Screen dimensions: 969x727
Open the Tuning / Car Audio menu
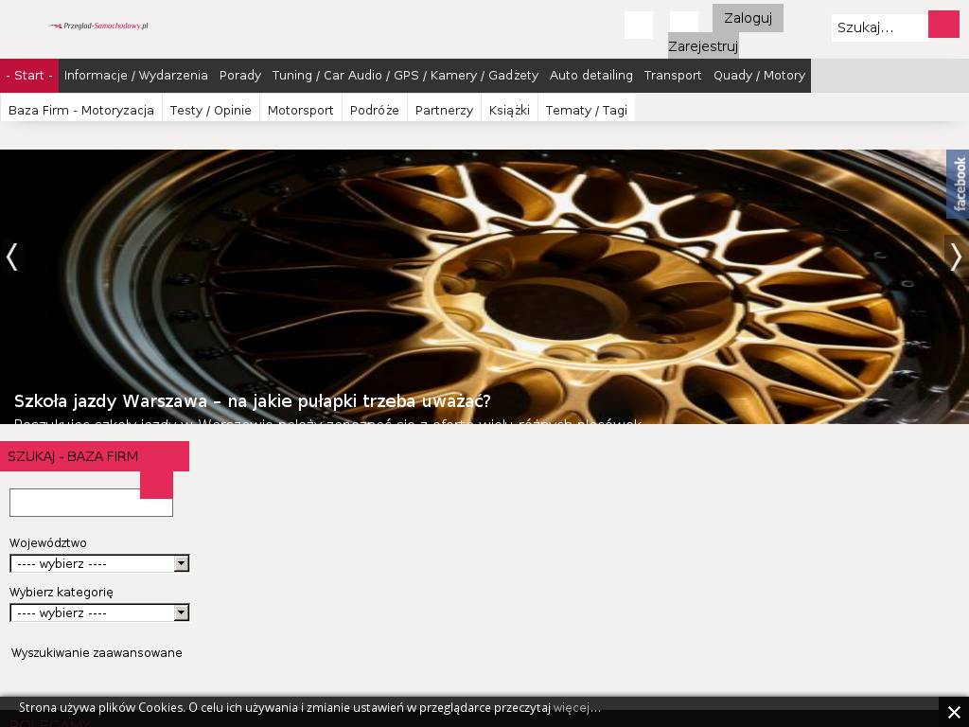pyautogui.click(x=404, y=76)
